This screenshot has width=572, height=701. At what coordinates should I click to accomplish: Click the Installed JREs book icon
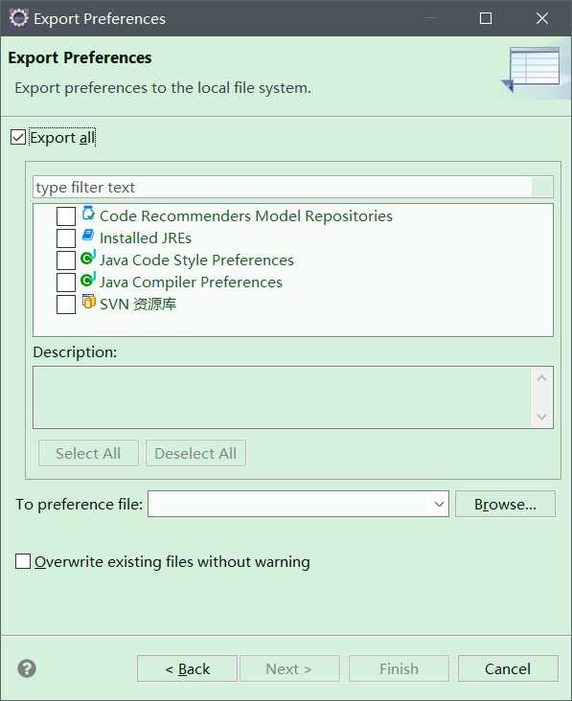88,236
